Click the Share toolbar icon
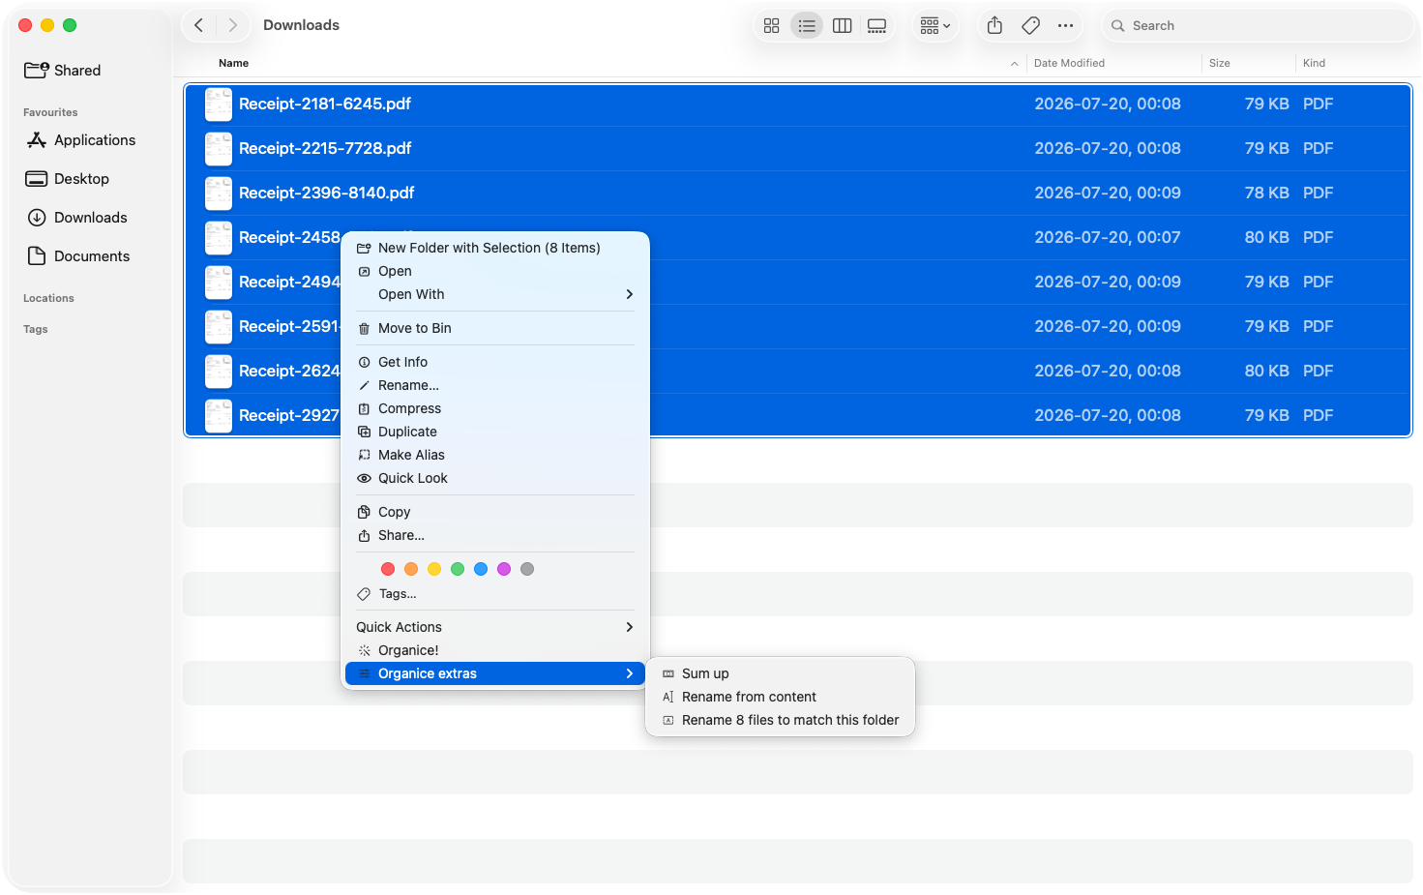 tap(994, 26)
